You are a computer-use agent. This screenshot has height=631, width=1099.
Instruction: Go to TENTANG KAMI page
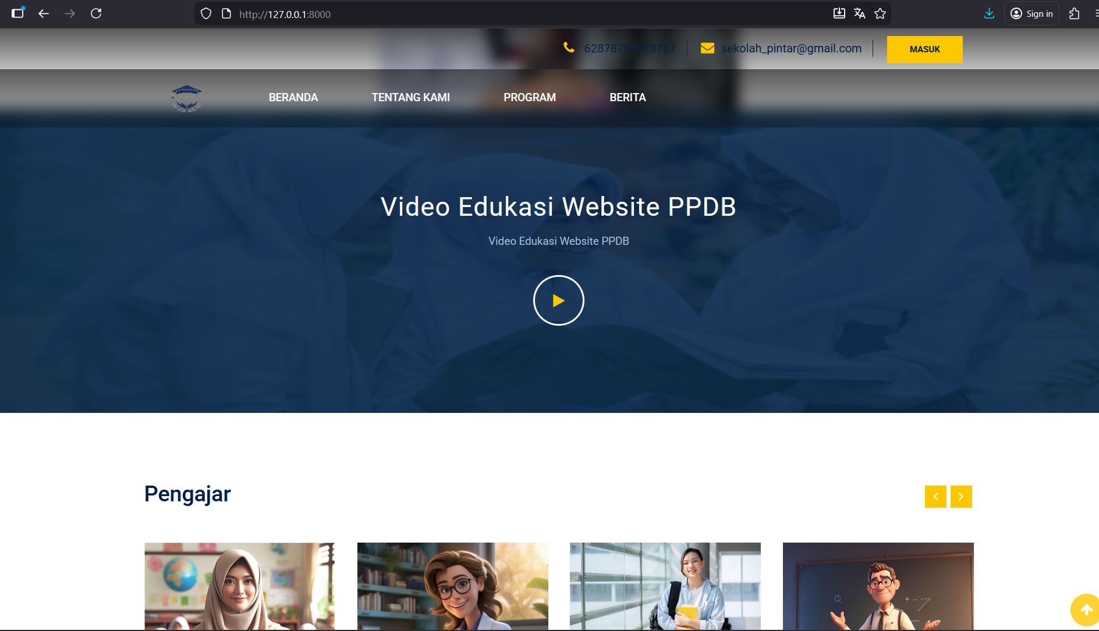click(410, 98)
